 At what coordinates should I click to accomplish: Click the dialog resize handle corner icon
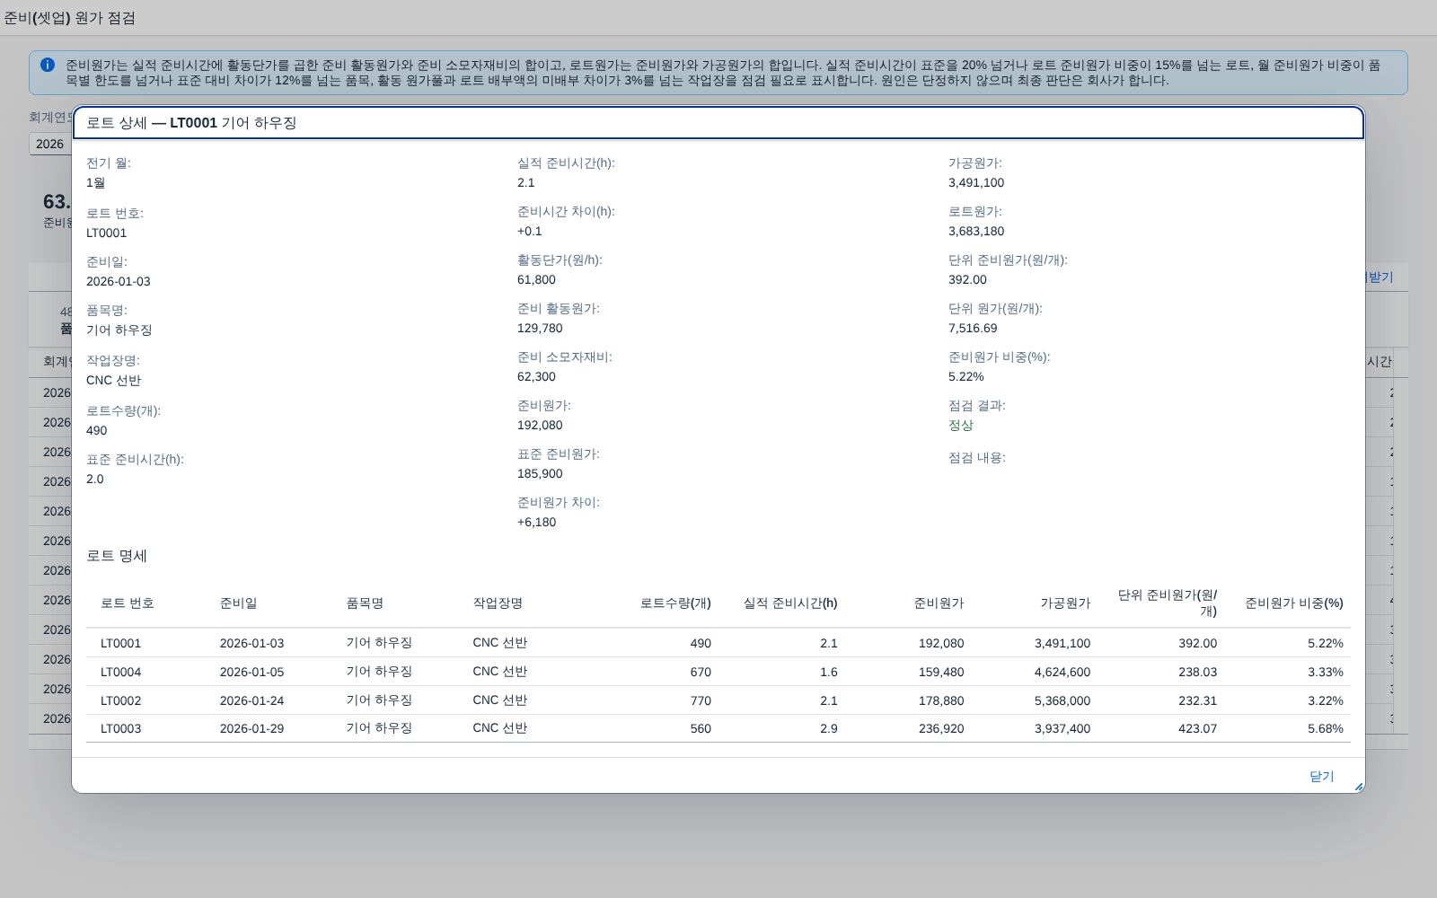coord(1358,787)
